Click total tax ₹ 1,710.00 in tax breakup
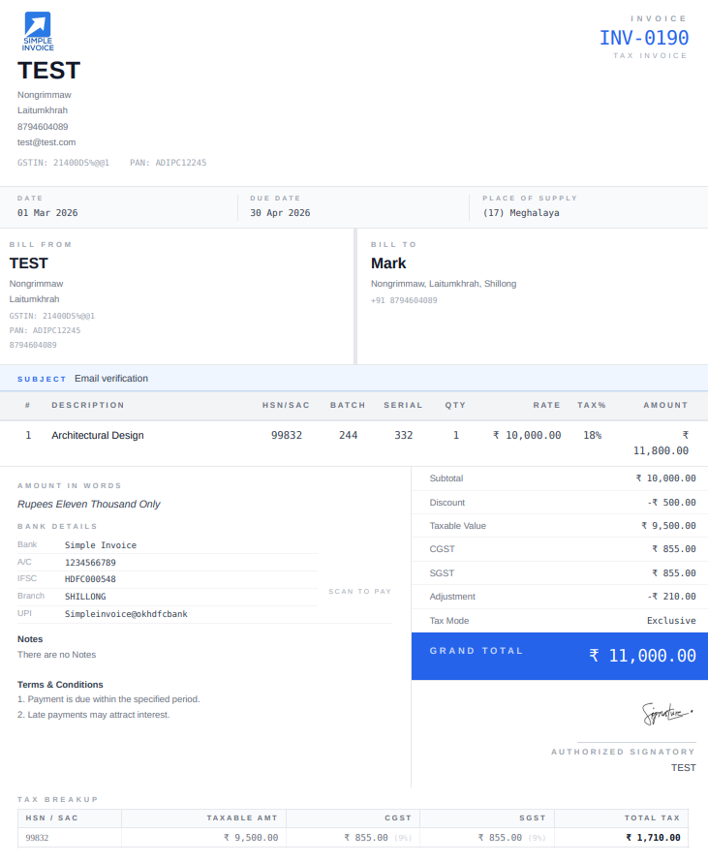This screenshot has height=863, width=708. pyautogui.click(x=652, y=838)
